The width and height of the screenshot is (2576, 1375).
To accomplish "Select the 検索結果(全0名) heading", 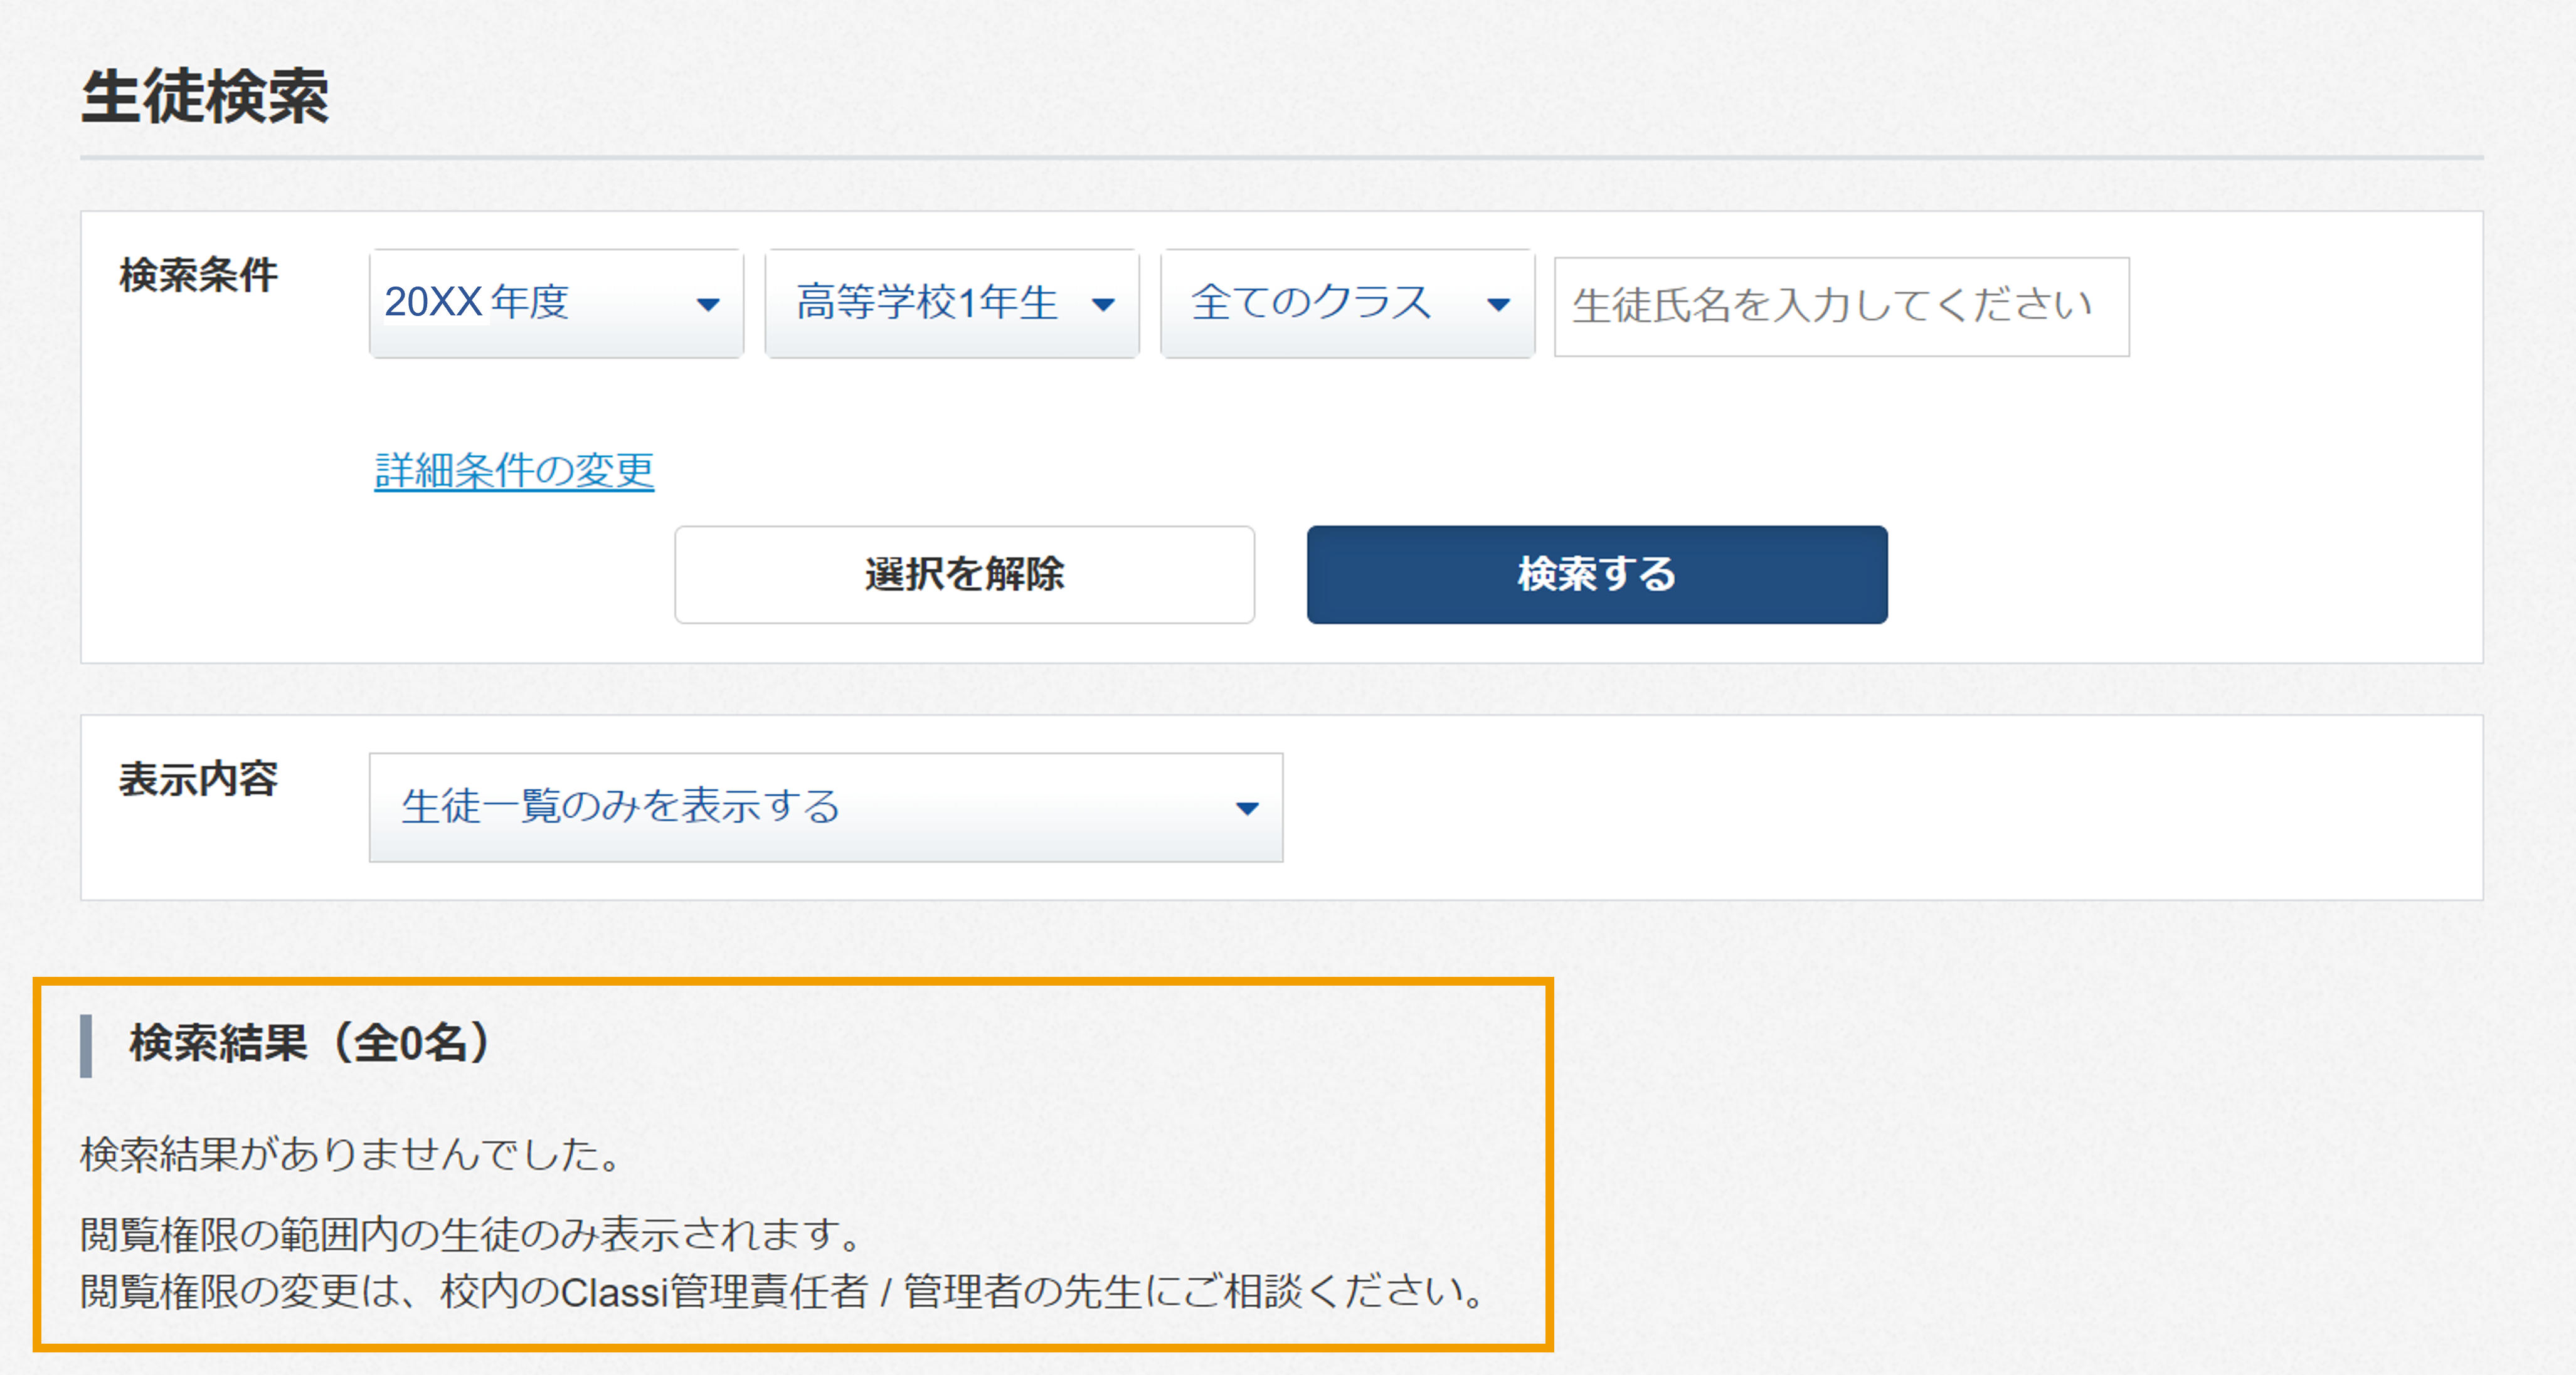I will tap(309, 1043).
